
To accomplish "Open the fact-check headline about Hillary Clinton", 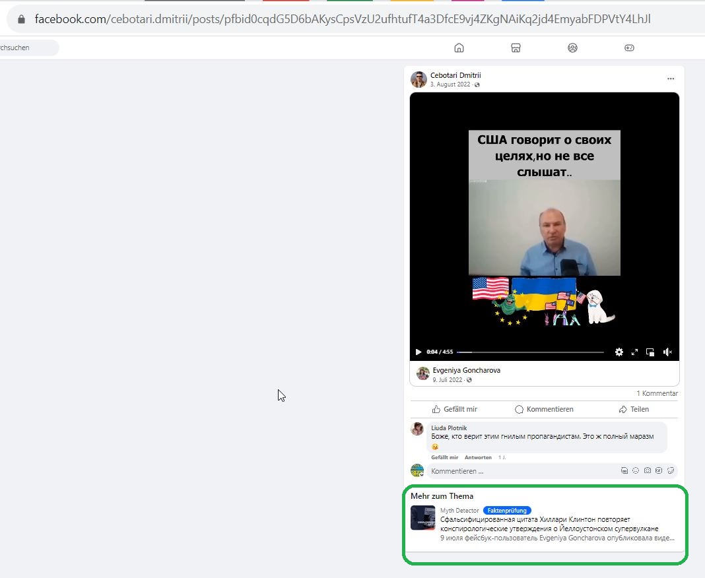I will (x=549, y=524).
